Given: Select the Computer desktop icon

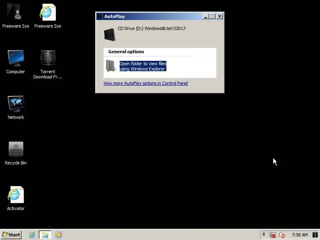Looking at the screenshot, I should [16, 62].
